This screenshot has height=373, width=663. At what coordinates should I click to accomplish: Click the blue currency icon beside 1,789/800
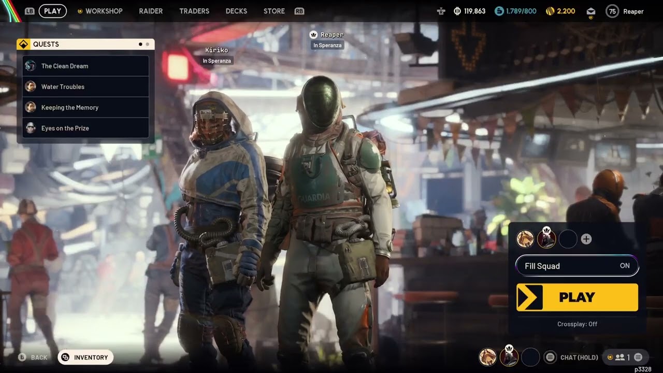pyautogui.click(x=499, y=11)
